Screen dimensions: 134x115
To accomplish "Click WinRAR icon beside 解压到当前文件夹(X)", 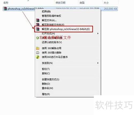I will (38, 24).
